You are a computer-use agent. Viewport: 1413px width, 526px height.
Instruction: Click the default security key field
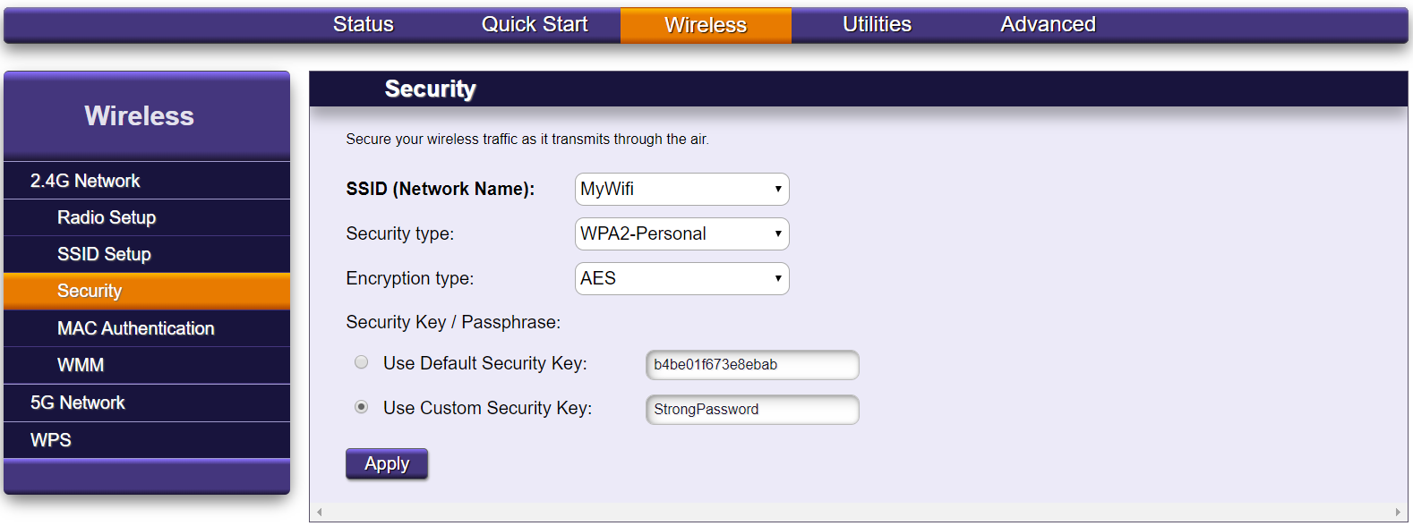pyautogui.click(x=751, y=365)
